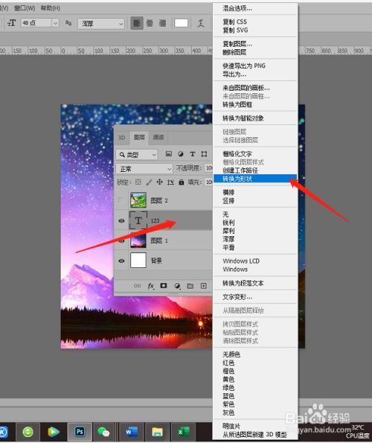The image size is (372, 443).
Task: Switch to the 通道 panel tab
Action: 158,137
